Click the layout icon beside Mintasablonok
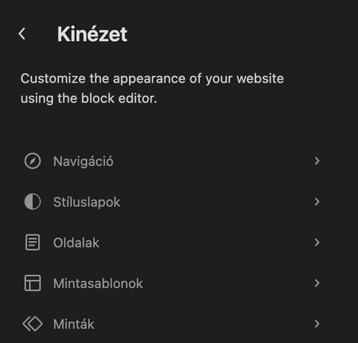Screen dimensions: 358x343 (x=33, y=283)
